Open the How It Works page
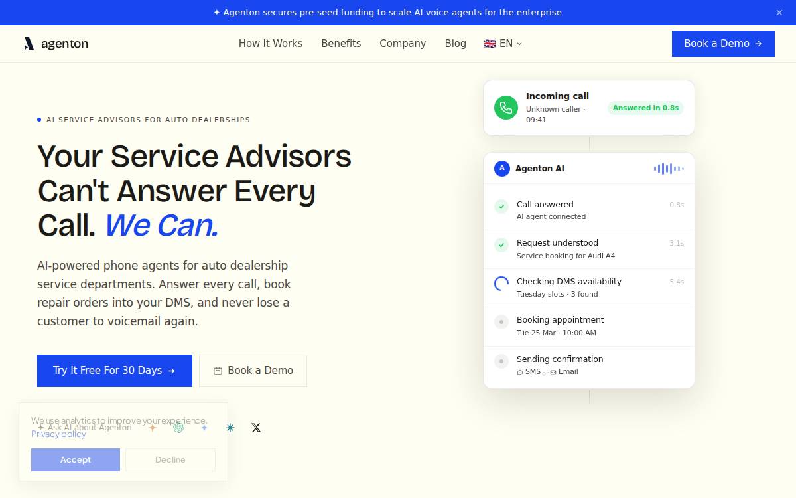Screen dimensions: 796x498 [271, 44]
